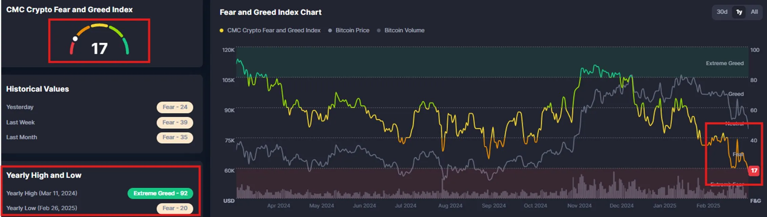Click the Extreme Greed - 92 badge
Screen dimensions: 767x217
[x=160, y=193]
